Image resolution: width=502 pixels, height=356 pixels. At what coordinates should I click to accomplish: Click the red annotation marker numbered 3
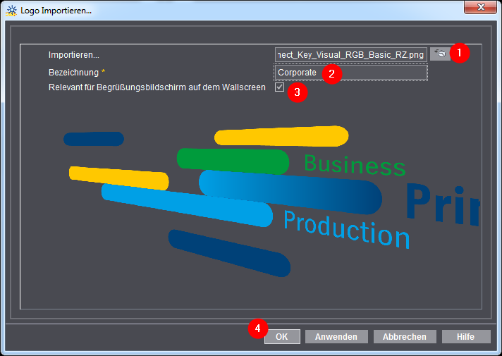pos(298,92)
